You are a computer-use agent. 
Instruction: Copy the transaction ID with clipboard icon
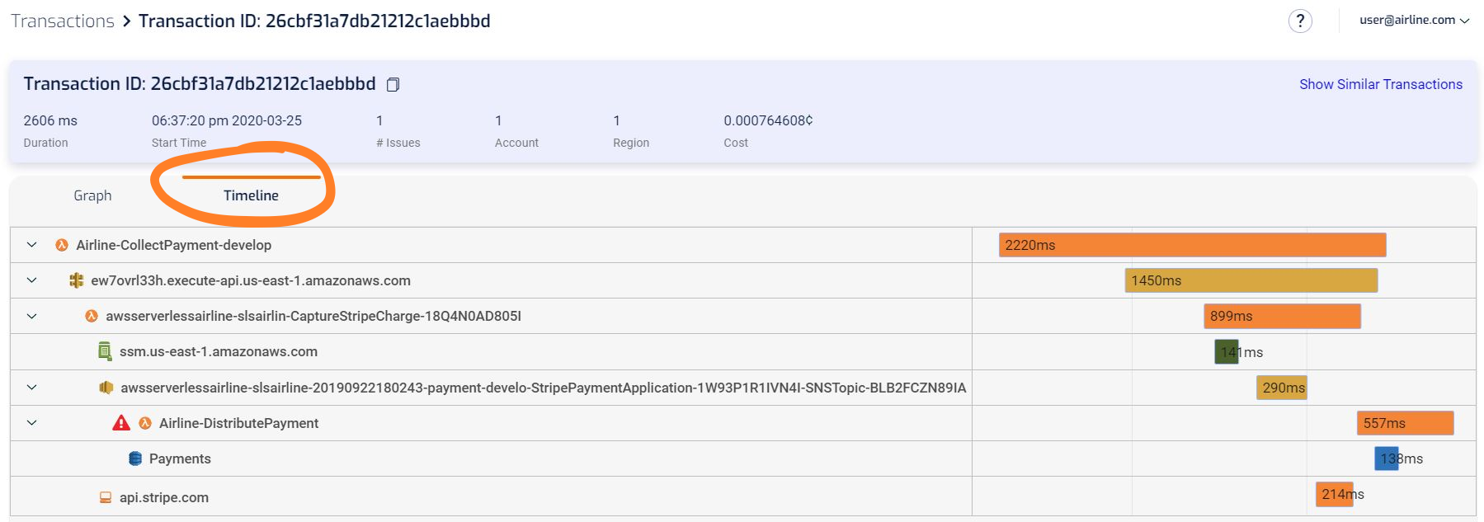pos(393,84)
